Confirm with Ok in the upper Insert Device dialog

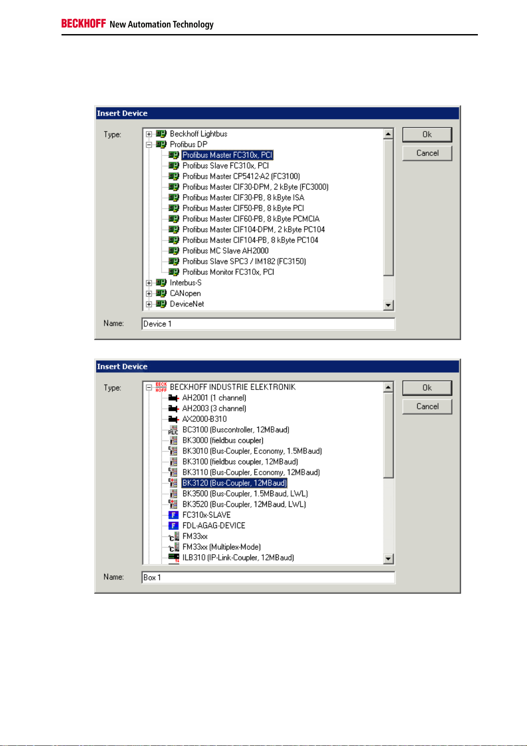point(427,135)
